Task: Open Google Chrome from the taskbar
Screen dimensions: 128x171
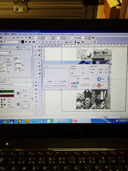Action: point(5,121)
